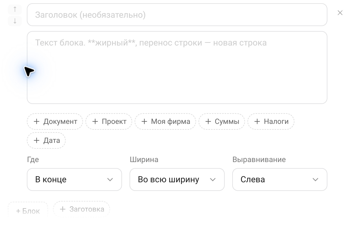
Task: Insert the Моя фирма variable chip
Action: [x=165, y=122]
